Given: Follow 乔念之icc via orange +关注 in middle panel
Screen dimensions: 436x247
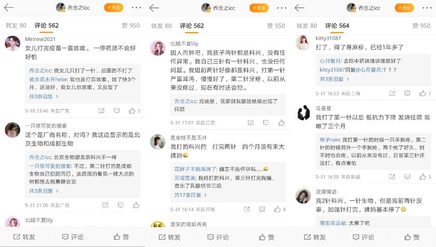Looking at the screenshot, I should (x=259, y=8).
